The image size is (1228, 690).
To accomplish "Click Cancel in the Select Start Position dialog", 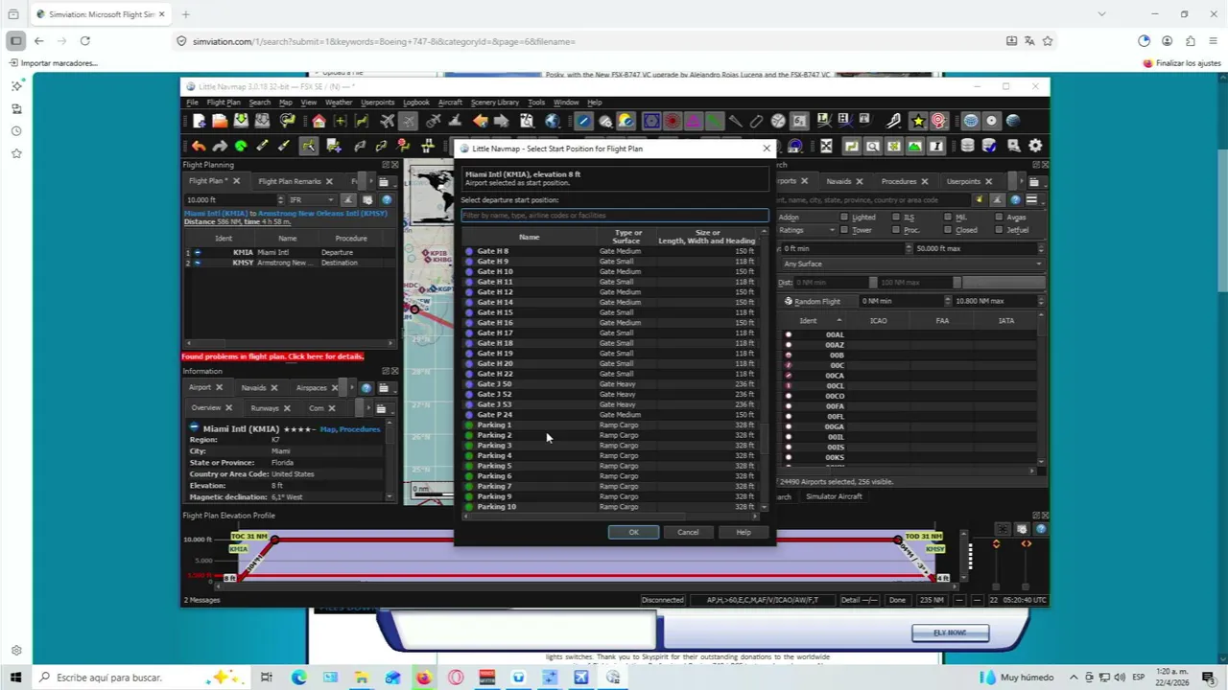I will click(x=688, y=532).
